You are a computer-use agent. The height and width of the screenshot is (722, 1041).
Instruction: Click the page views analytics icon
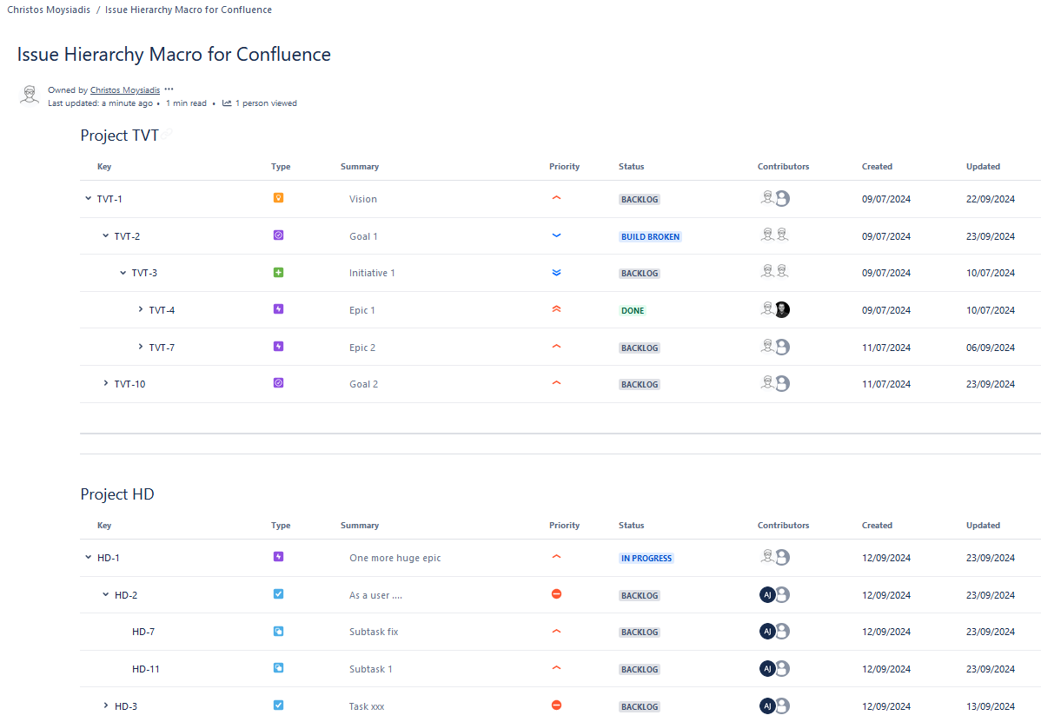coord(227,103)
